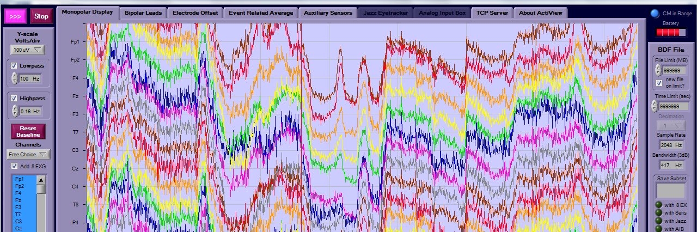Select T7 in the channel list
The image size is (697, 232).
[x=25, y=215]
